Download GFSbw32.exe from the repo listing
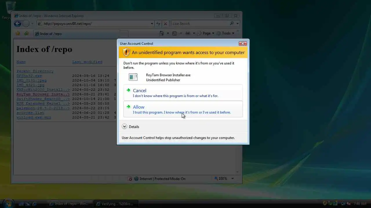 pos(29,76)
